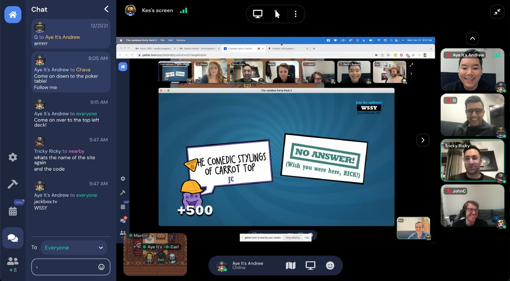The image size is (510, 281).
Task: Select JohnC's video tile
Action: tap(473, 206)
